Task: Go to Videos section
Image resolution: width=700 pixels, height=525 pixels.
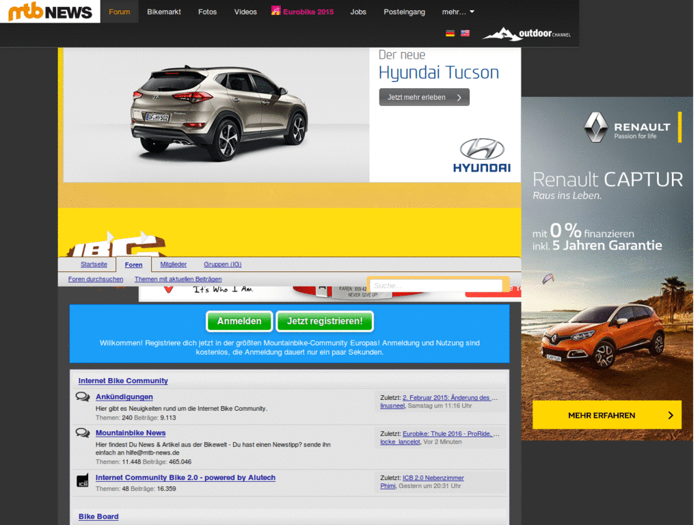Action: click(245, 12)
